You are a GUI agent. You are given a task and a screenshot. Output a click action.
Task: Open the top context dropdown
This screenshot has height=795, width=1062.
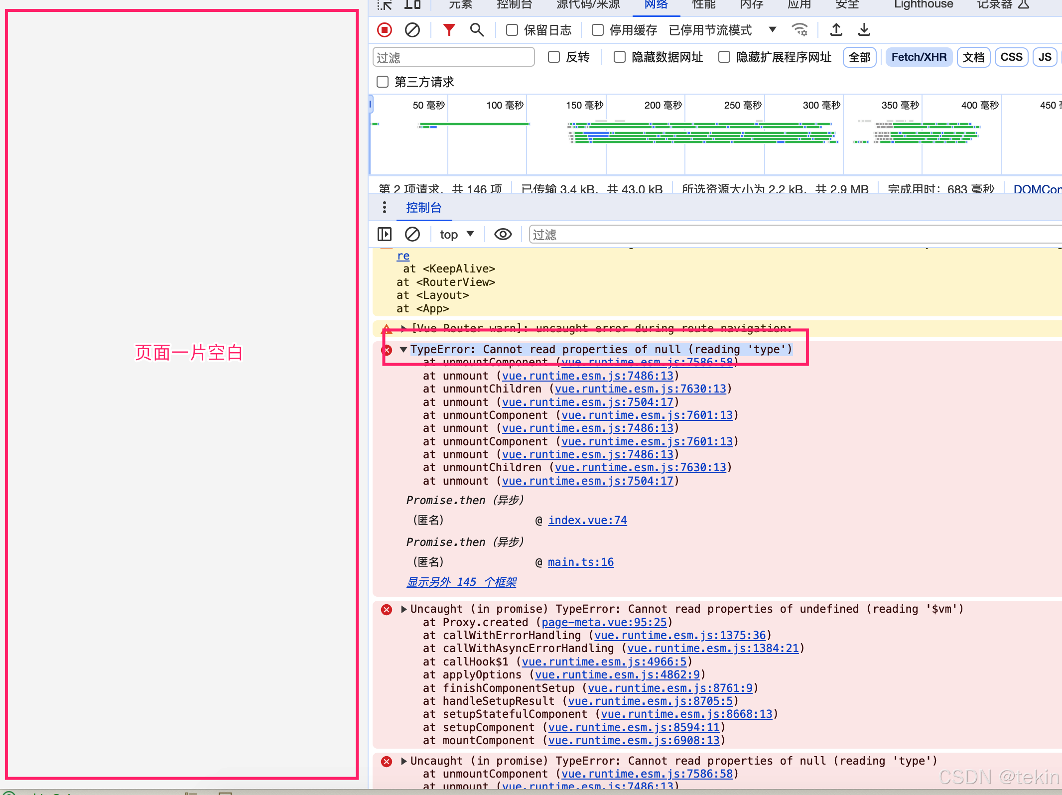(456, 234)
